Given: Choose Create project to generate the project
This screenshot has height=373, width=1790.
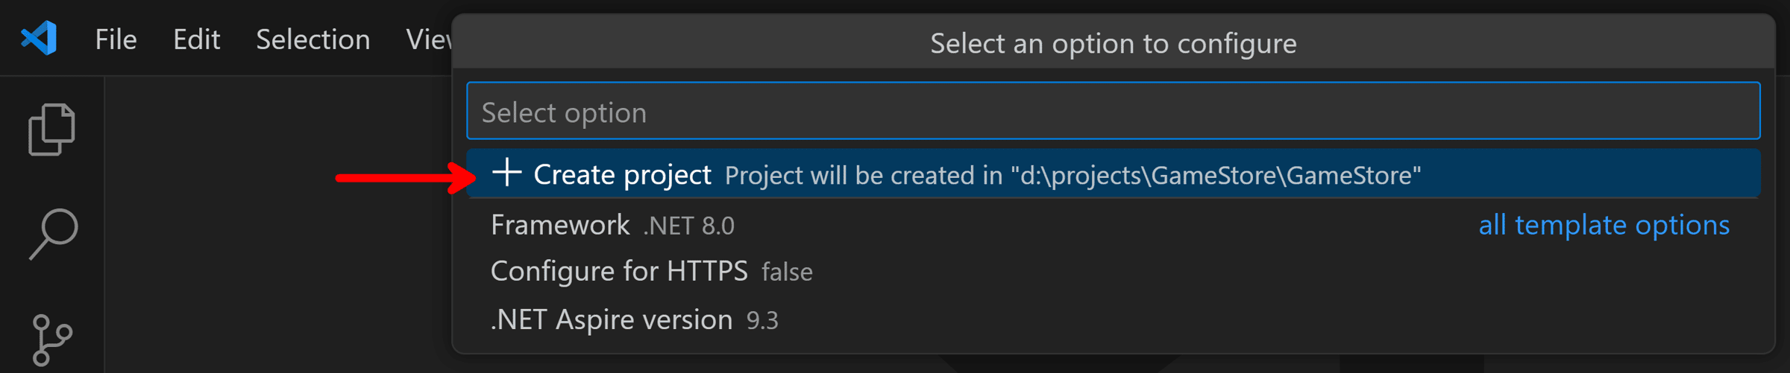Looking at the screenshot, I should coord(1113,173).
